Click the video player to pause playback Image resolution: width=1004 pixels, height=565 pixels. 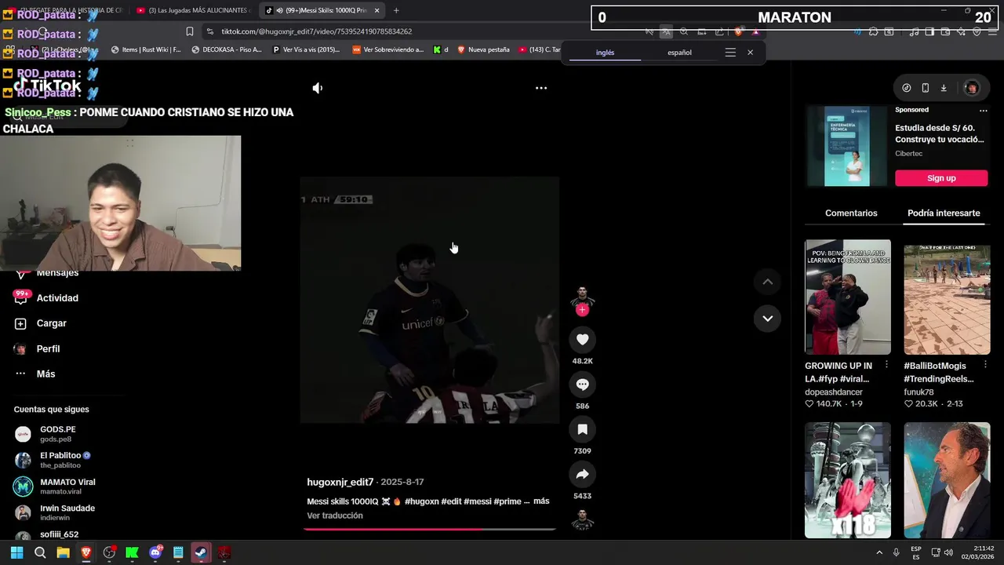[x=429, y=301]
